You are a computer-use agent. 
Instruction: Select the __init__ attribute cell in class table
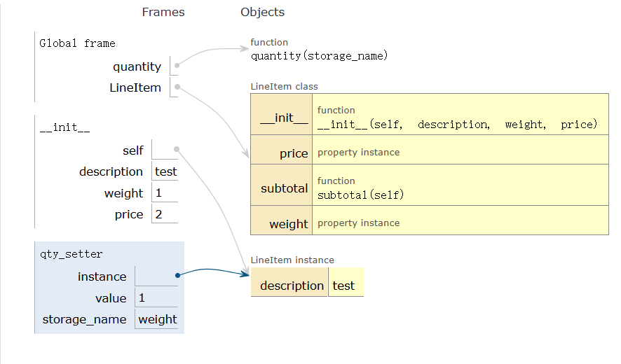pos(284,118)
